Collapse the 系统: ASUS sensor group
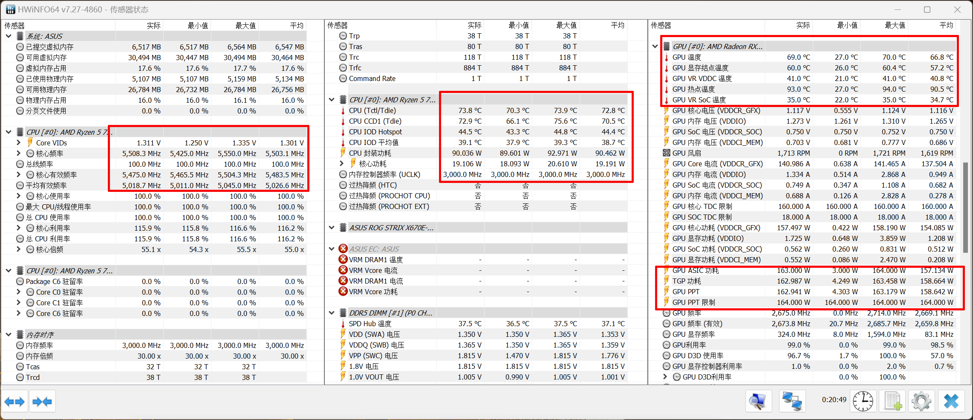 (9, 36)
